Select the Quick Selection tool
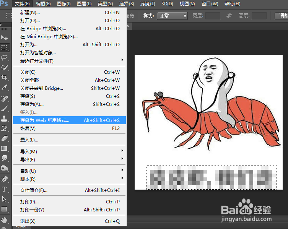Image resolution: width=288 pixels, height=229 pixels. (x=5, y=68)
